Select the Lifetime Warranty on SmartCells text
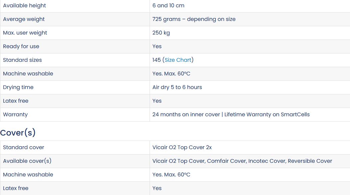Screen dimensions: 350x195 click(x=267, y=115)
